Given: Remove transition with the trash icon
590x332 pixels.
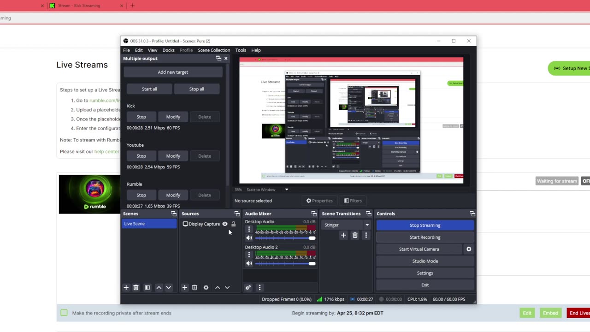Looking at the screenshot, I should (x=355, y=235).
